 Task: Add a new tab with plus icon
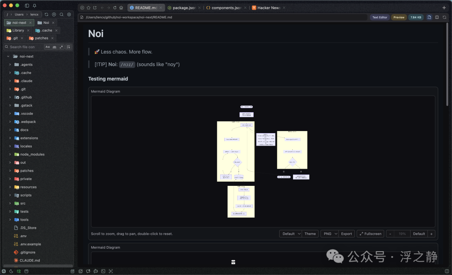[444, 8]
